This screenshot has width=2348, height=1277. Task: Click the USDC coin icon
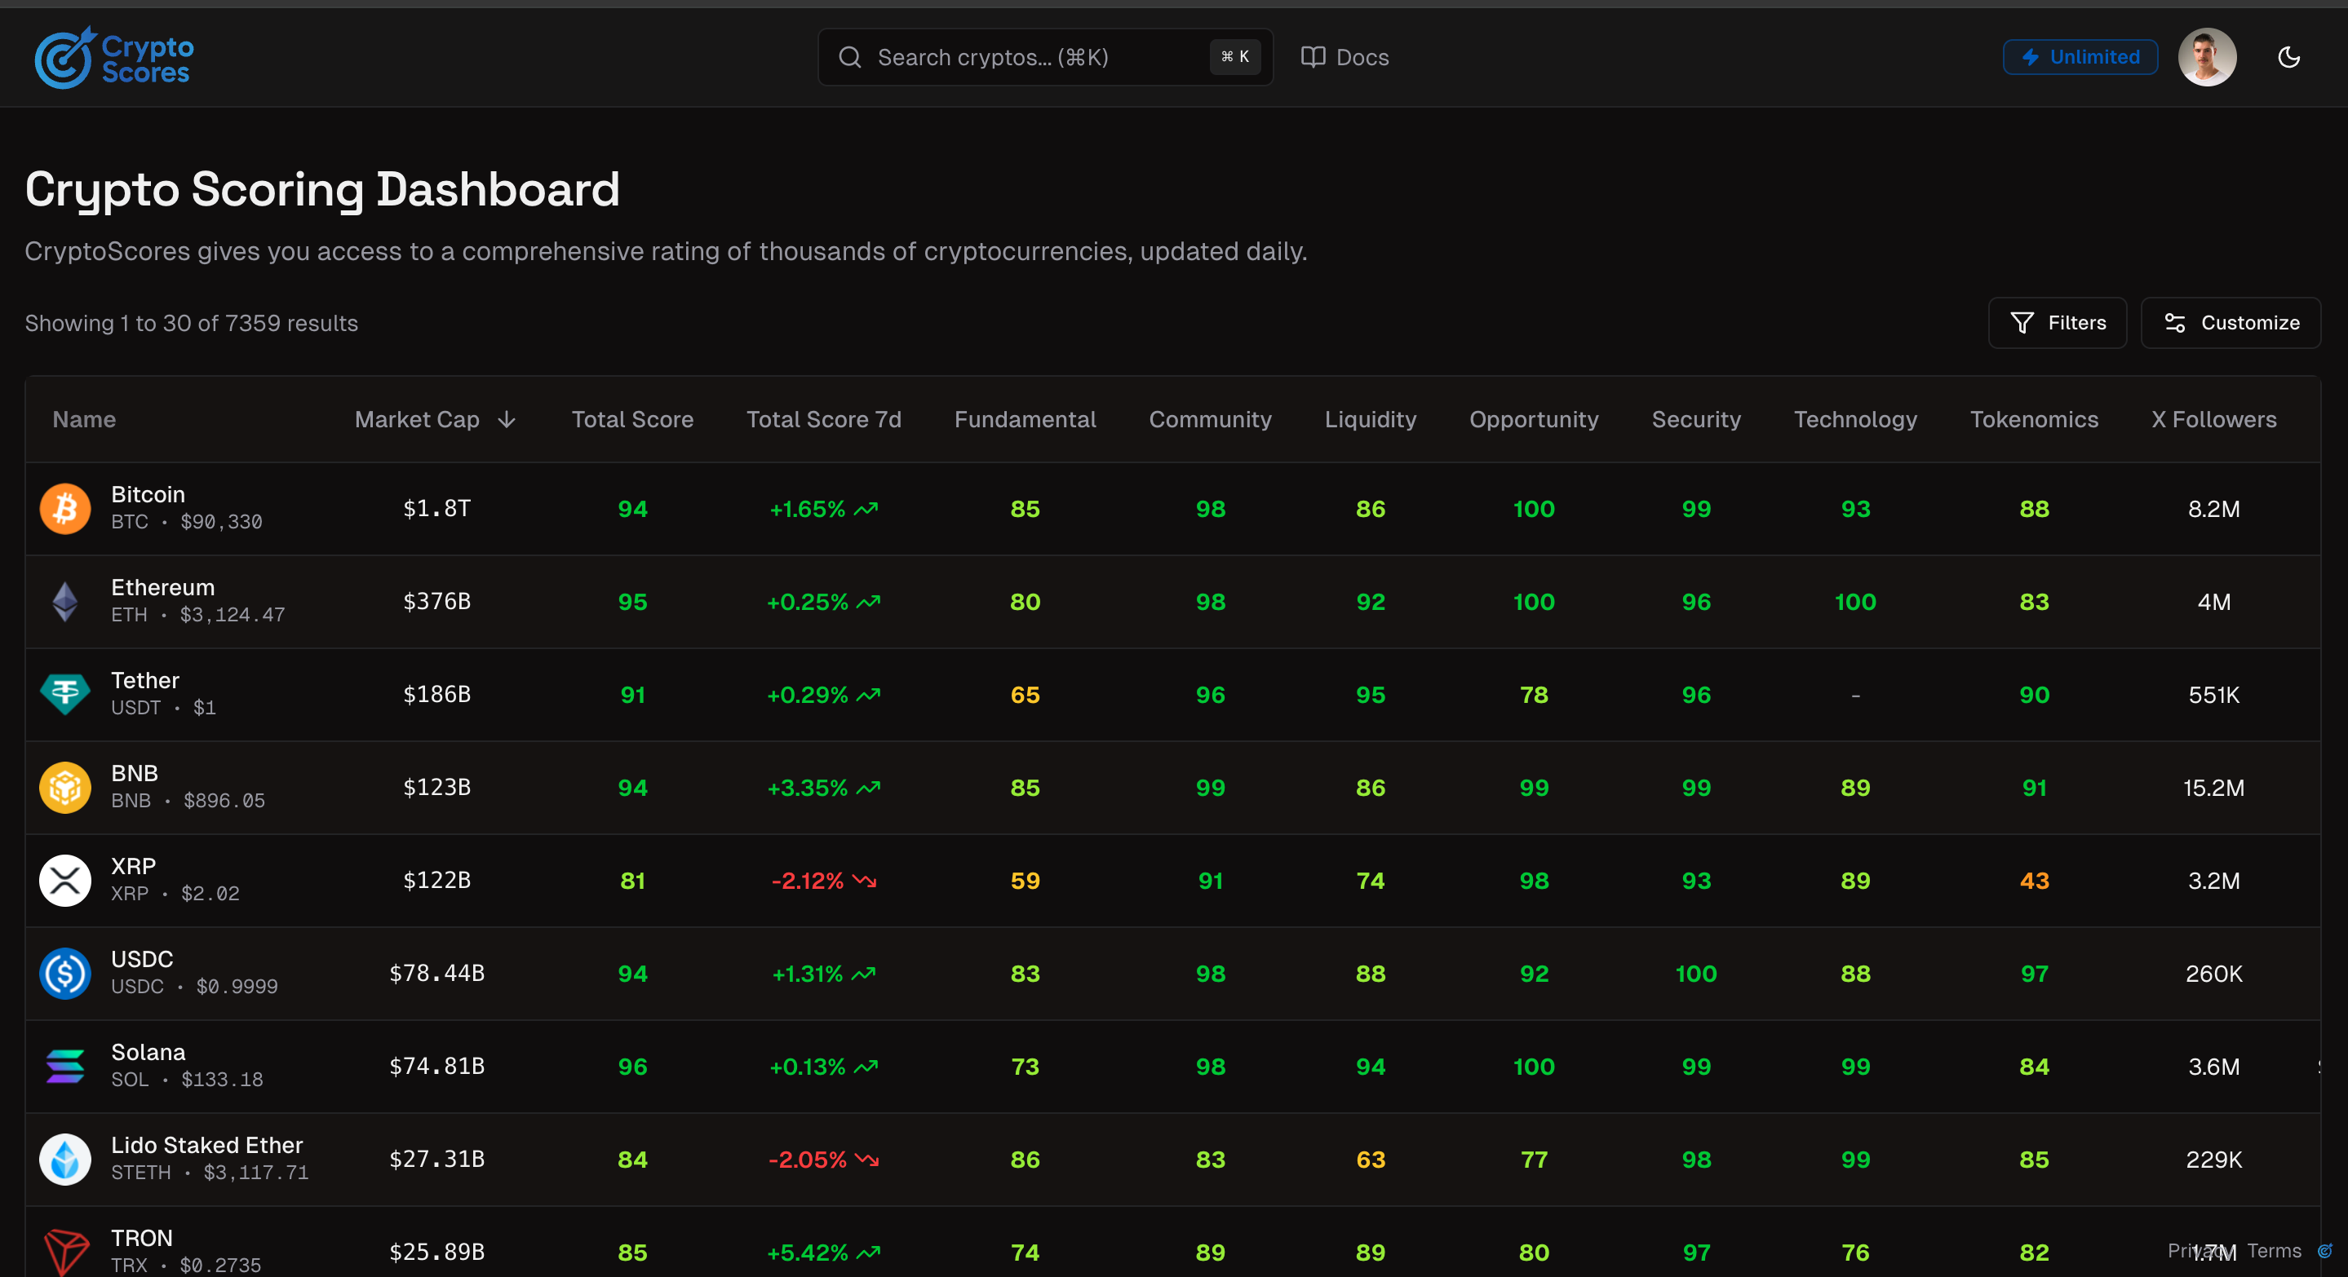[x=64, y=973]
